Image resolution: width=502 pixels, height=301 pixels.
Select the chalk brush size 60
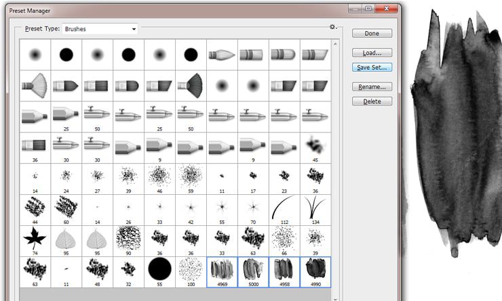tap(66, 210)
